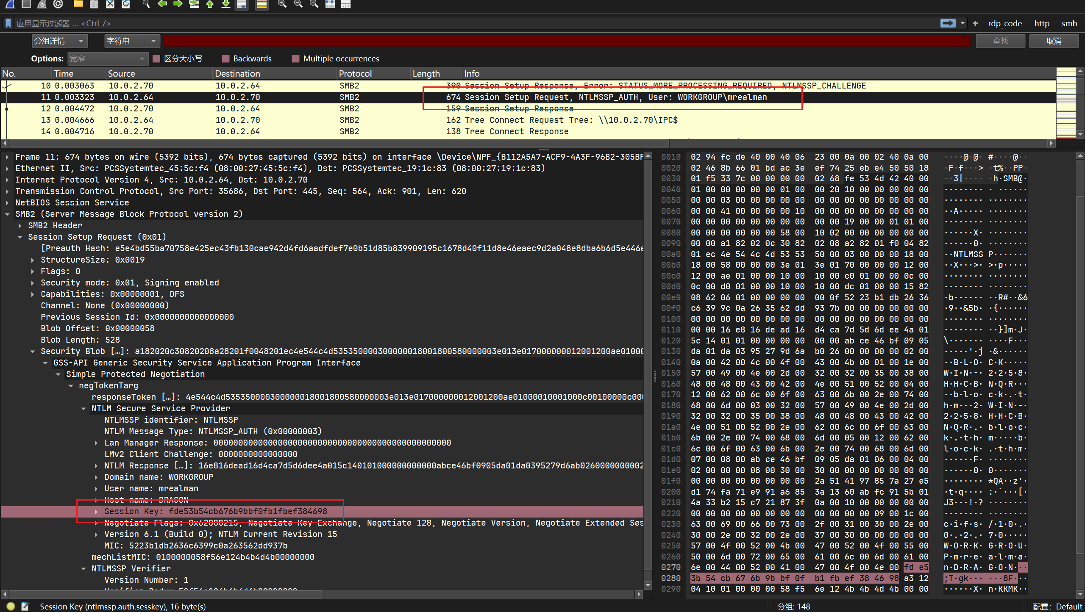Click the red search string input field
This screenshot has height=612, width=1085.
[x=567, y=41]
